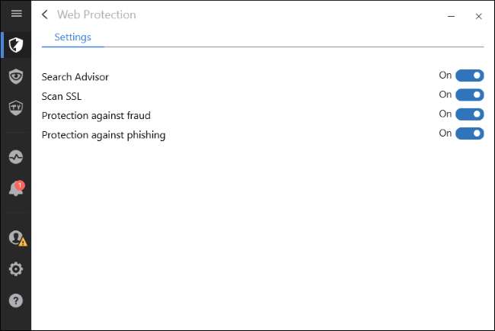Click the Search Advisor label
495x331 pixels.
click(75, 77)
